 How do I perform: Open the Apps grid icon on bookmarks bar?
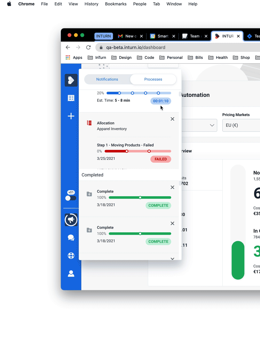tap(67, 57)
